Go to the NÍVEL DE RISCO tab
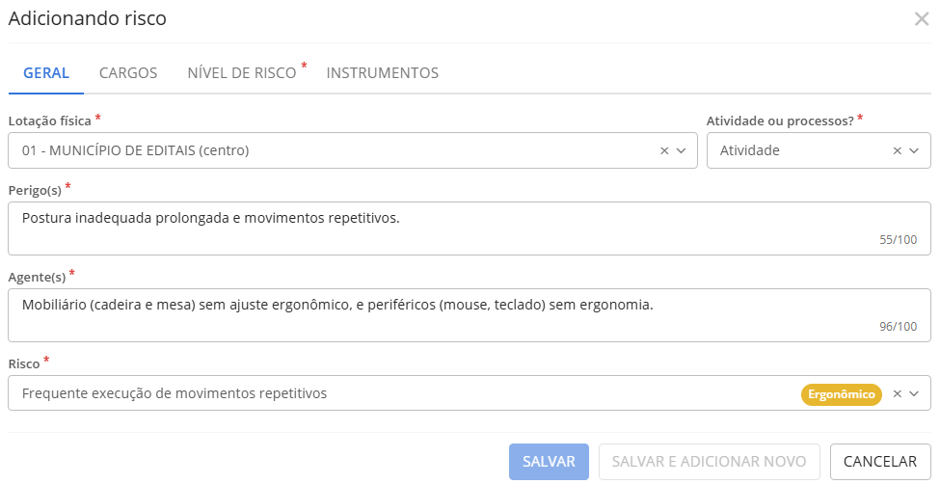This screenshot has height=484, width=940. tap(242, 73)
